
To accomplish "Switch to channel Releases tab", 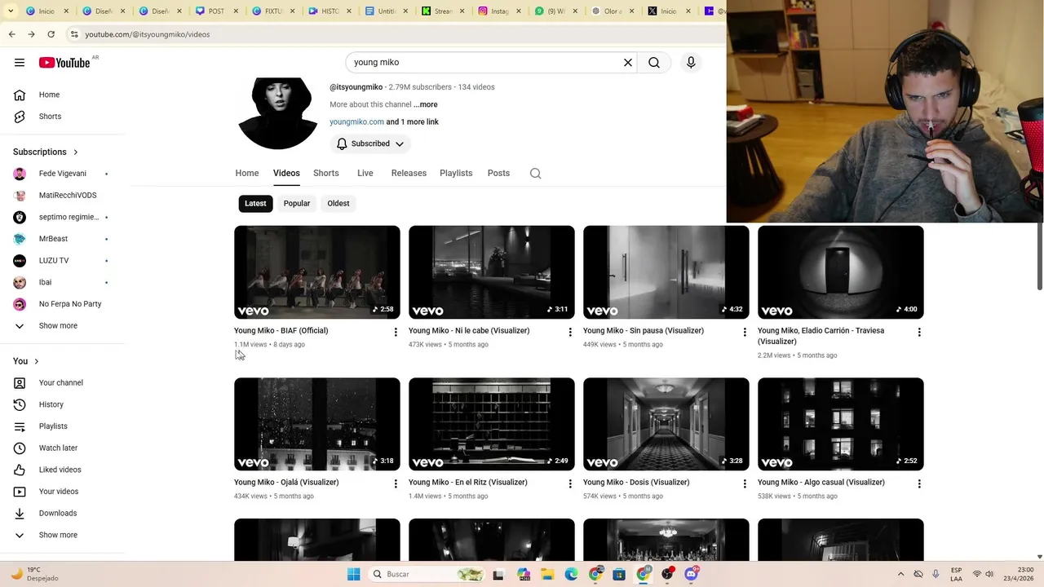I will tap(409, 173).
